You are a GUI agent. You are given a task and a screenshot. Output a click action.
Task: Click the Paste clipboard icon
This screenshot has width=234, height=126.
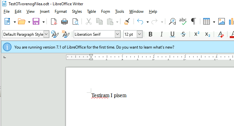(x=110, y=22)
